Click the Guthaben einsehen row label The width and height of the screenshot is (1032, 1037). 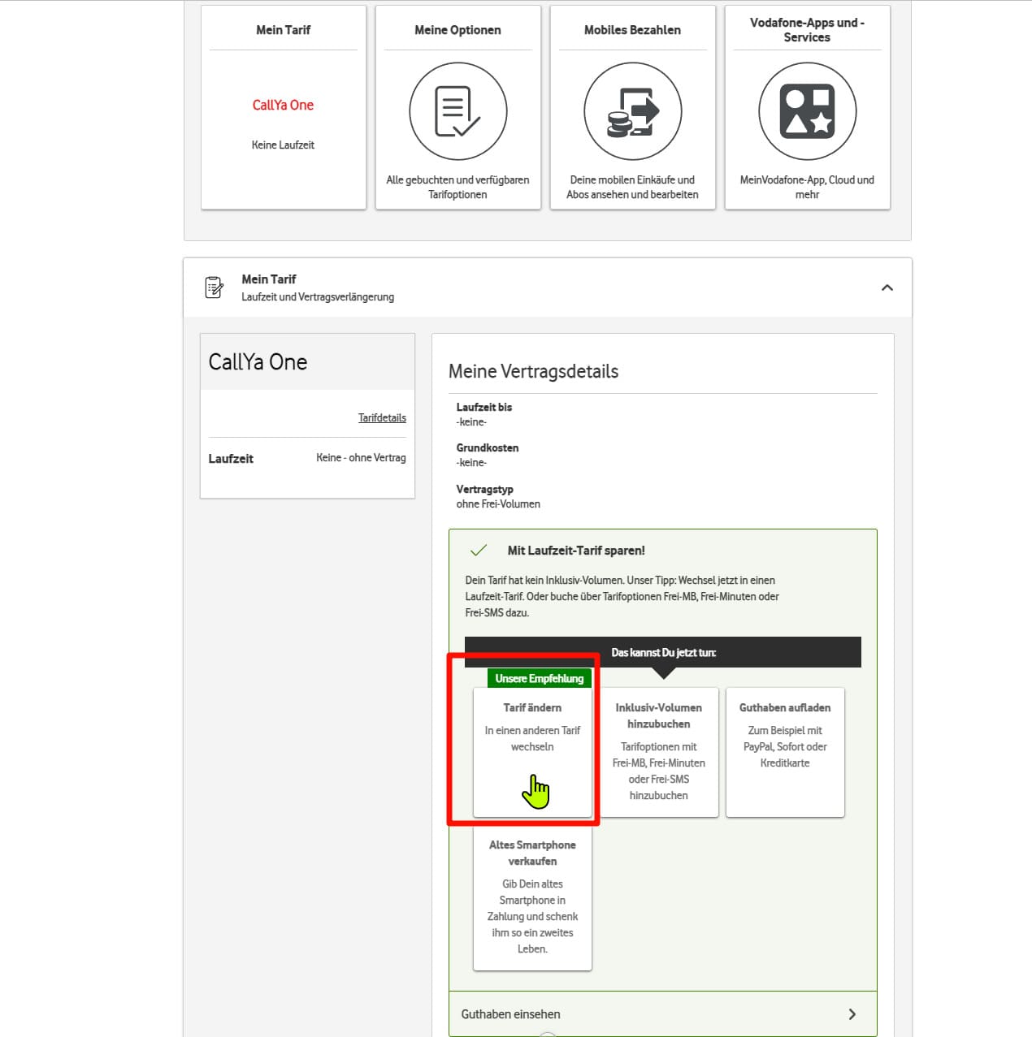pyautogui.click(x=510, y=1014)
